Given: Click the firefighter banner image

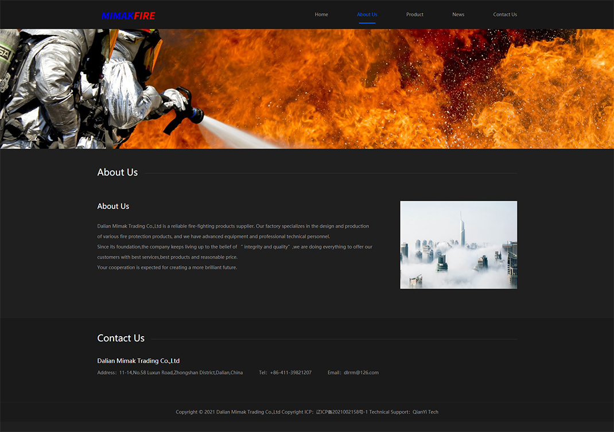Looking at the screenshot, I should 307,89.
